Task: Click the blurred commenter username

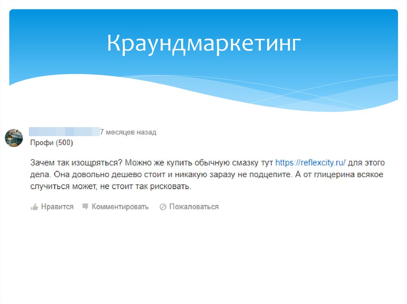Action: tap(64, 131)
